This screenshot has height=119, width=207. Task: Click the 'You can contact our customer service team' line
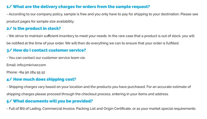click(46, 58)
